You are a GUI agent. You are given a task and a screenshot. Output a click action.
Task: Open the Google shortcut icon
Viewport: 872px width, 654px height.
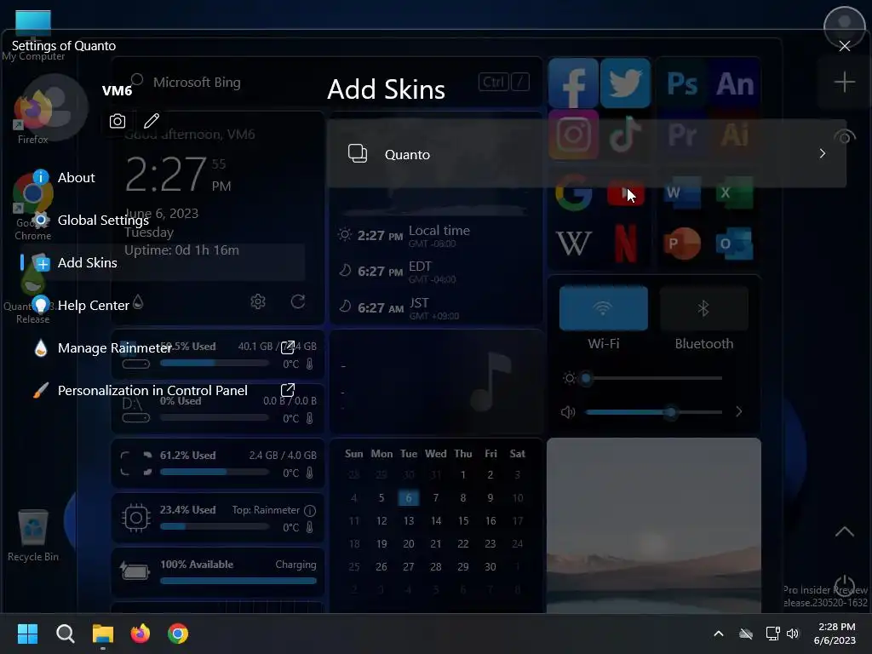coord(573,192)
